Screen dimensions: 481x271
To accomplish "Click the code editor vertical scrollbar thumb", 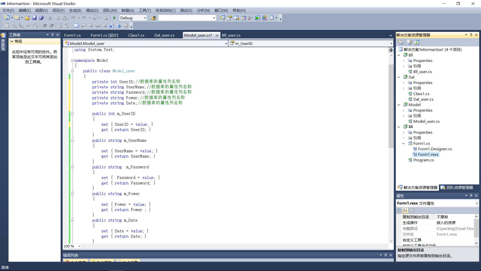I will coord(391,106).
